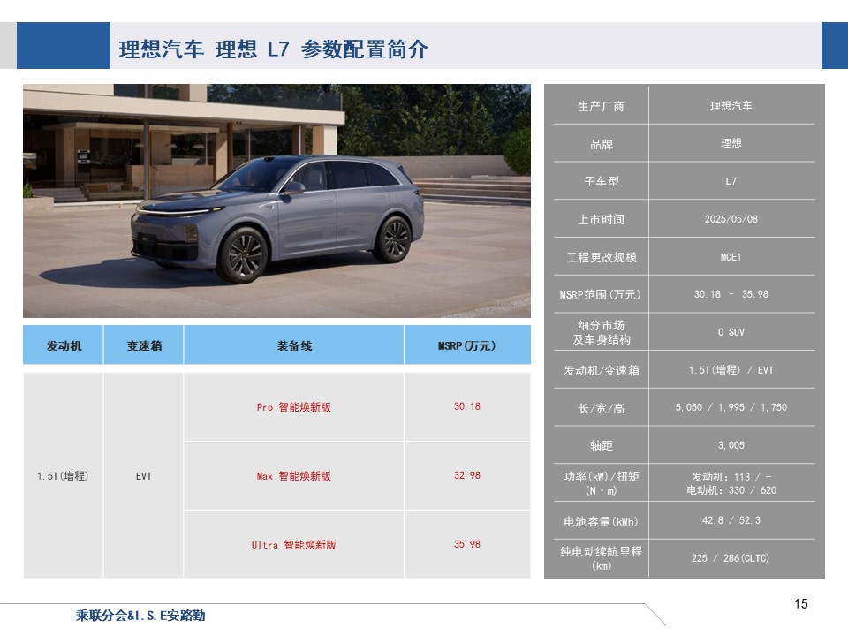Click the 工程更改规模 label

click(x=602, y=257)
